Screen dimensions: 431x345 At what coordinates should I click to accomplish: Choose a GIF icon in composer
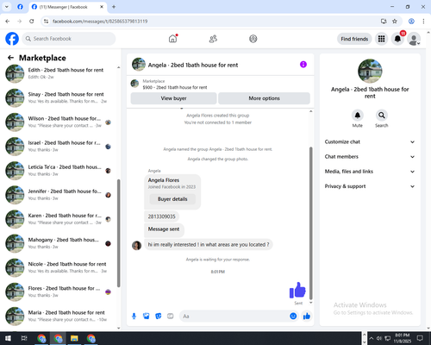point(171,317)
